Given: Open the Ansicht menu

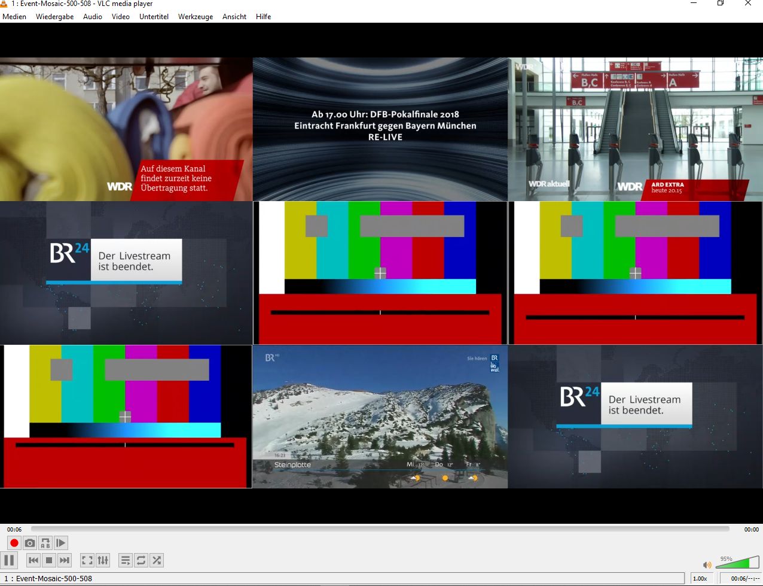Looking at the screenshot, I should point(234,17).
